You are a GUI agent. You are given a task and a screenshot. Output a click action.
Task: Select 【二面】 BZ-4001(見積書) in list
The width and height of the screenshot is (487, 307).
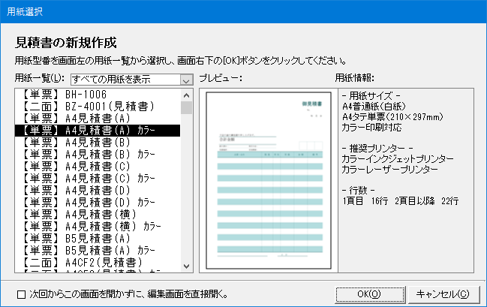tap(98, 107)
